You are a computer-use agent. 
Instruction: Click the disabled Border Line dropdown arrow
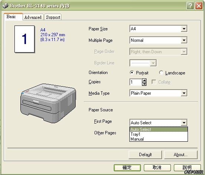[153, 63]
